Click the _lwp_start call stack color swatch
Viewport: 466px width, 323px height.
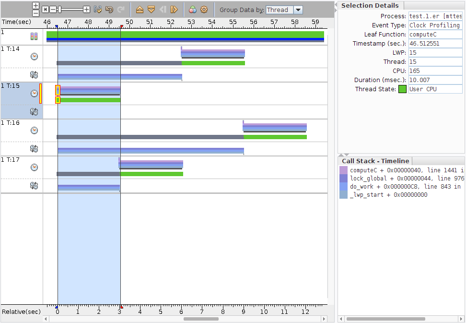coord(343,194)
